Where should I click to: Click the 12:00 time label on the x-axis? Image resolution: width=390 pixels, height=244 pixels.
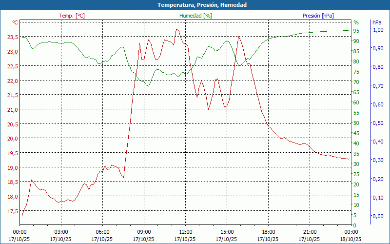point(185,232)
